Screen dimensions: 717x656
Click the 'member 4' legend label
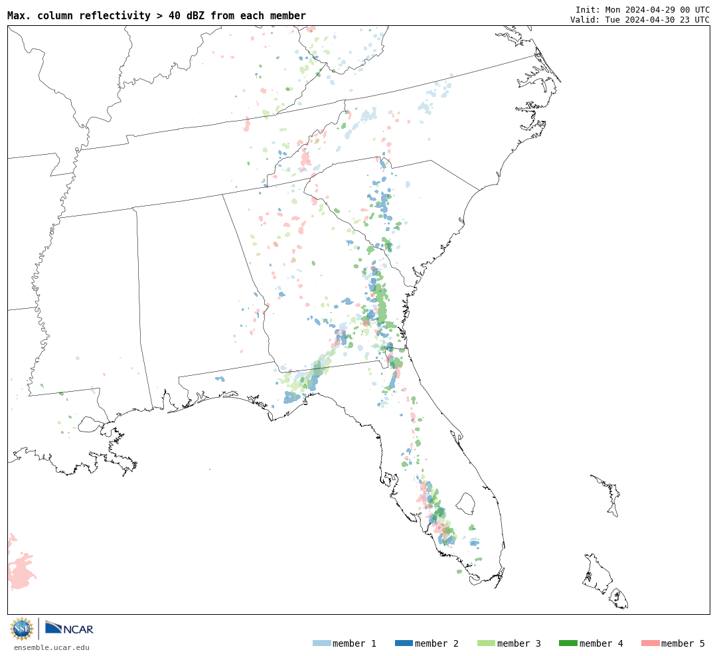click(x=601, y=643)
